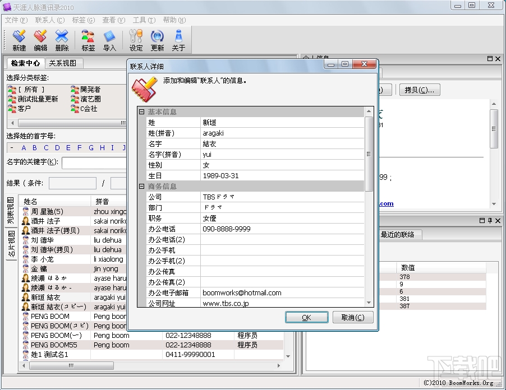Edit the 姓(拼音) value aragaki
Viewport: 506px width, 390px height.
(x=282, y=133)
